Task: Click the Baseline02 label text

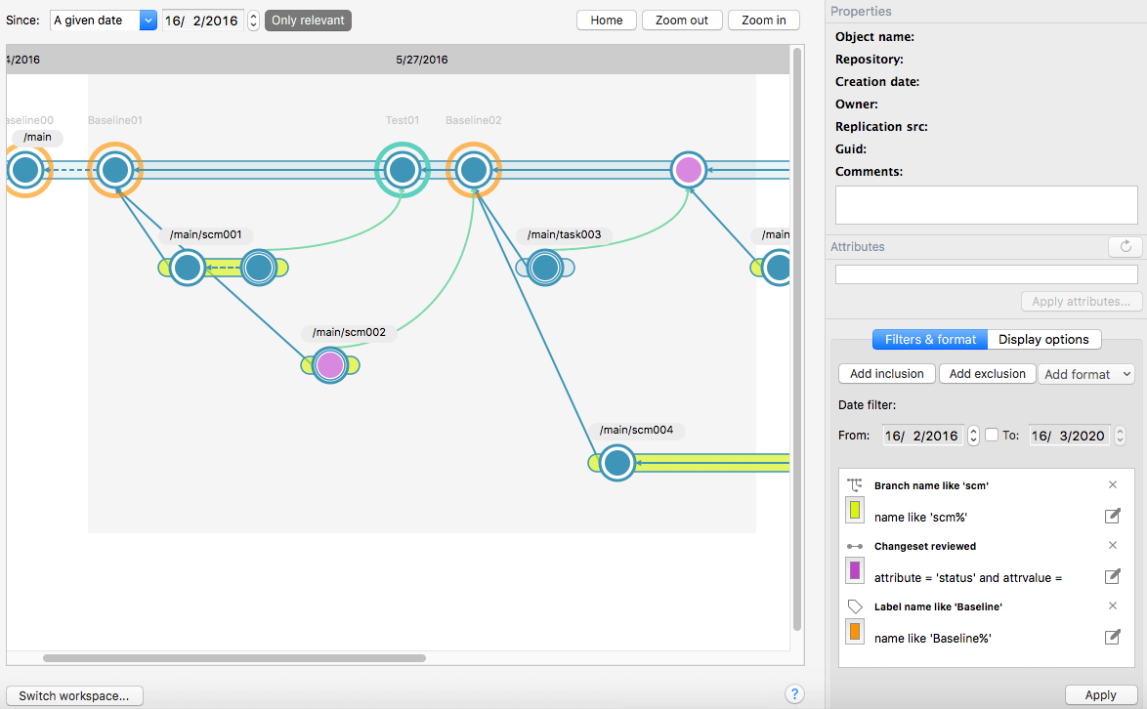Action: pyautogui.click(x=473, y=120)
